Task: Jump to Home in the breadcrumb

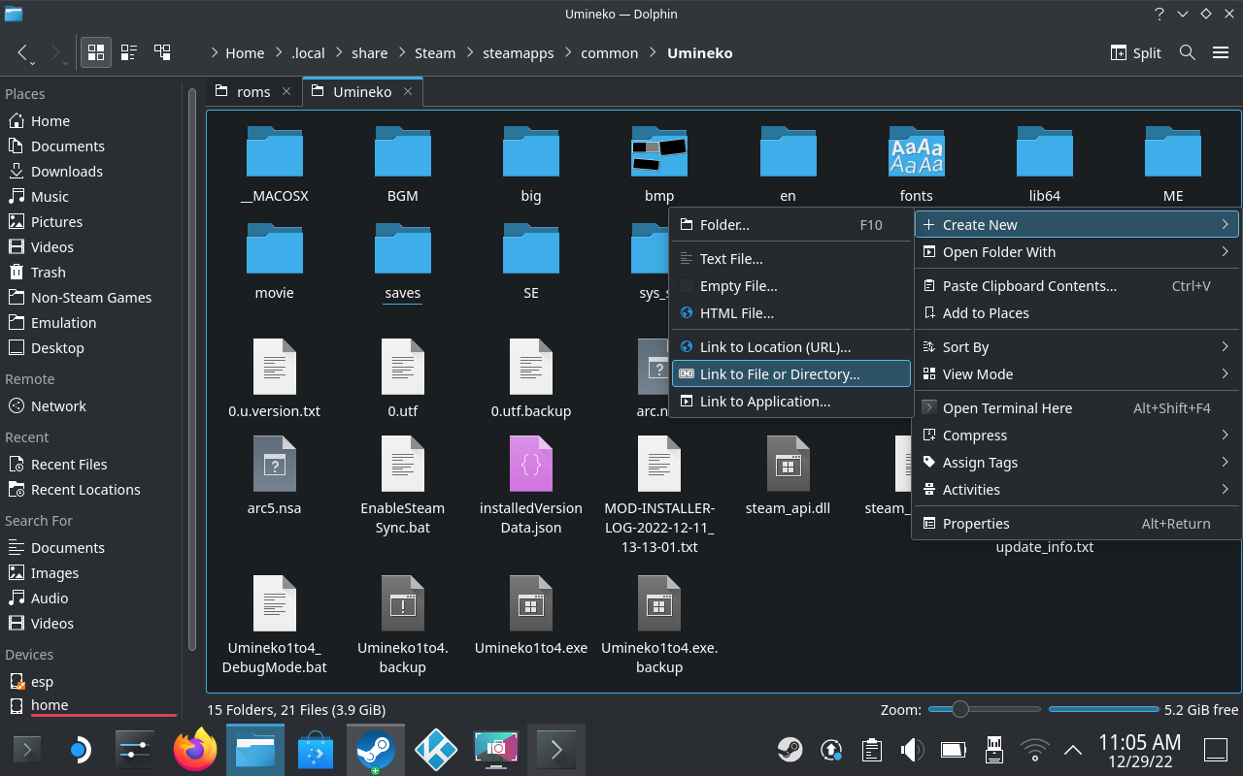Action: [x=245, y=53]
